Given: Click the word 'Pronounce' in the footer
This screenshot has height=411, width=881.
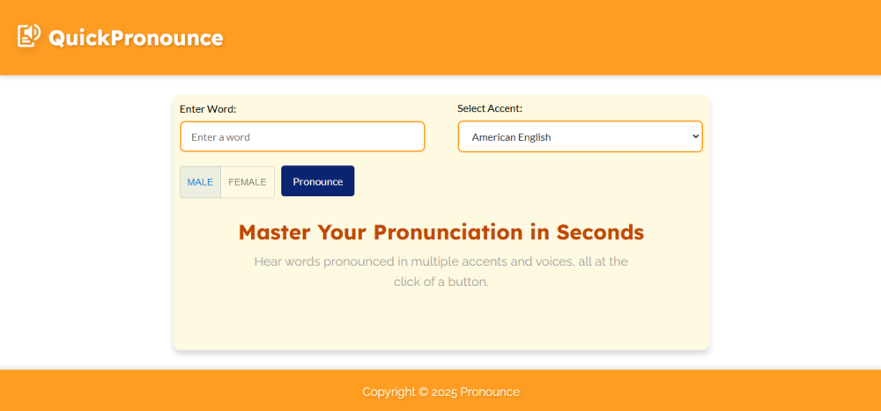Looking at the screenshot, I should 490,392.
